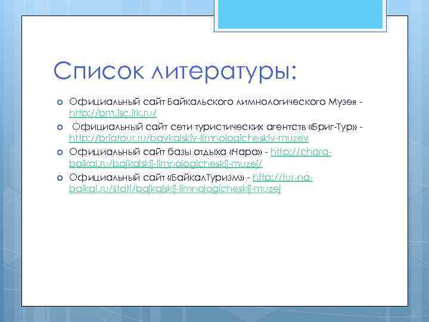
Task: Open the brigtour.ru baykalskiy-limnologicheskiy-muzey link
Action: [189, 138]
